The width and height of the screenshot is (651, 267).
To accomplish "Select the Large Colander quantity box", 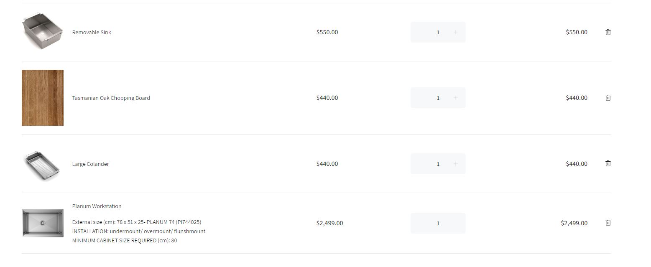I will tap(438, 164).
